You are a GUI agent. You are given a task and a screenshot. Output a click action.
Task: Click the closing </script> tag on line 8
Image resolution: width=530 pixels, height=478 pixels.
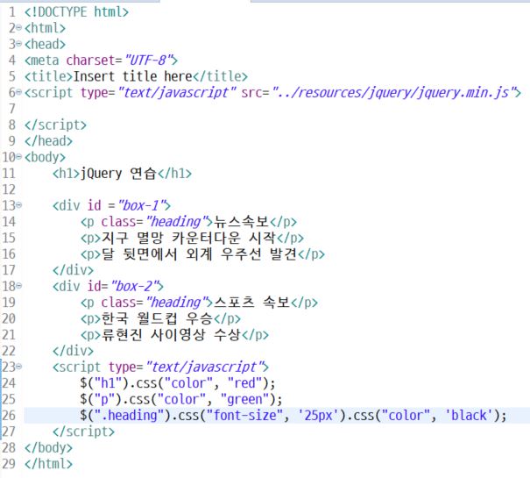coord(55,125)
